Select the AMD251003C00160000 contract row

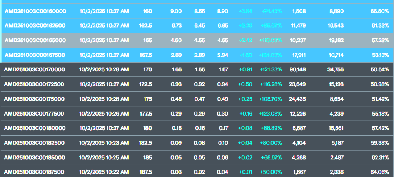coord(198,11)
